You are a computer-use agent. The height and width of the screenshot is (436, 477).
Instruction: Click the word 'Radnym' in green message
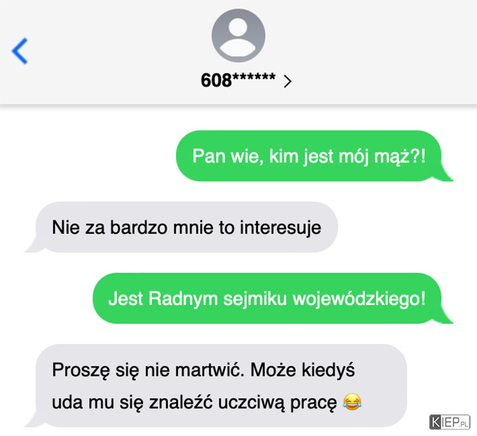(x=183, y=299)
